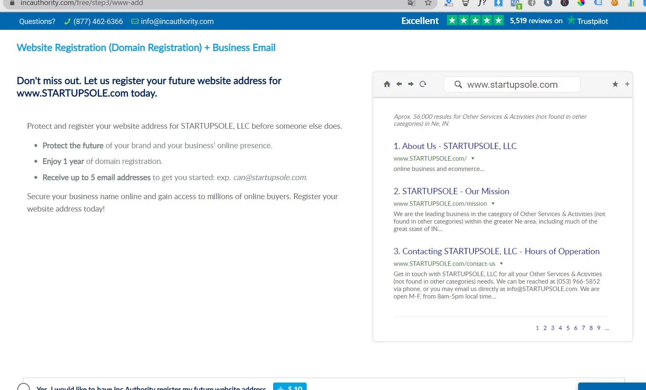Open 'About Us - STARTUPSOLE, LLC' result

pos(455,146)
